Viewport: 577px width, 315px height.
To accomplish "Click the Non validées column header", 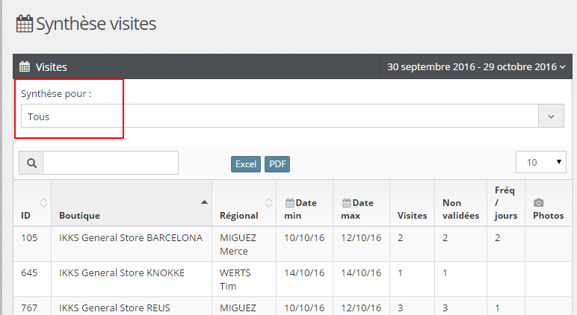I will [460, 209].
